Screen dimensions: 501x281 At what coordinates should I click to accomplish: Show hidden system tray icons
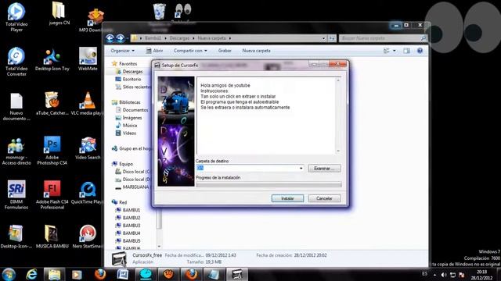434,275
